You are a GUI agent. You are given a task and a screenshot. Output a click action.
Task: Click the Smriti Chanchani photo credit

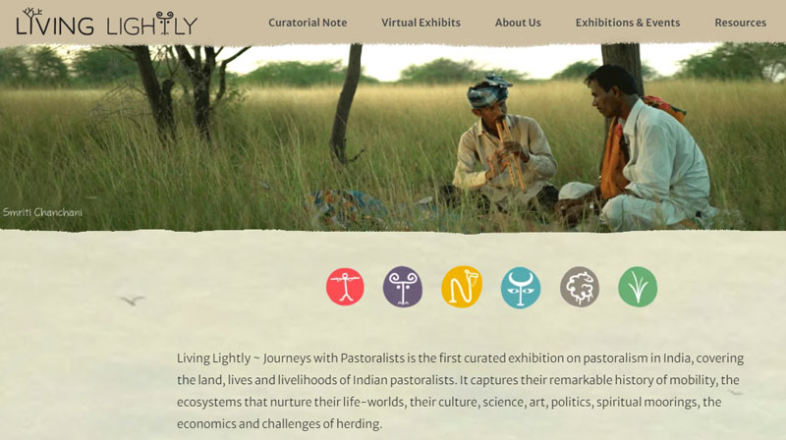tap(42, 212)
